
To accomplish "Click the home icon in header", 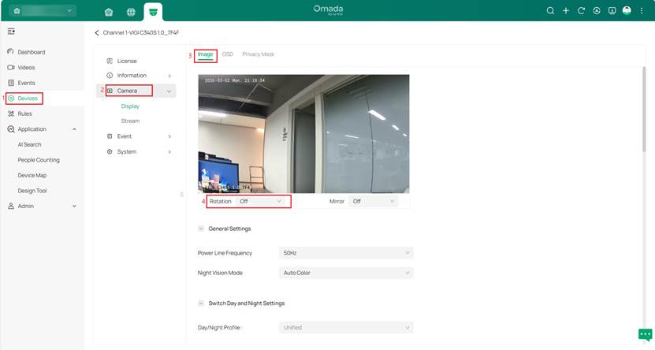I will click(x=109, y=12).
